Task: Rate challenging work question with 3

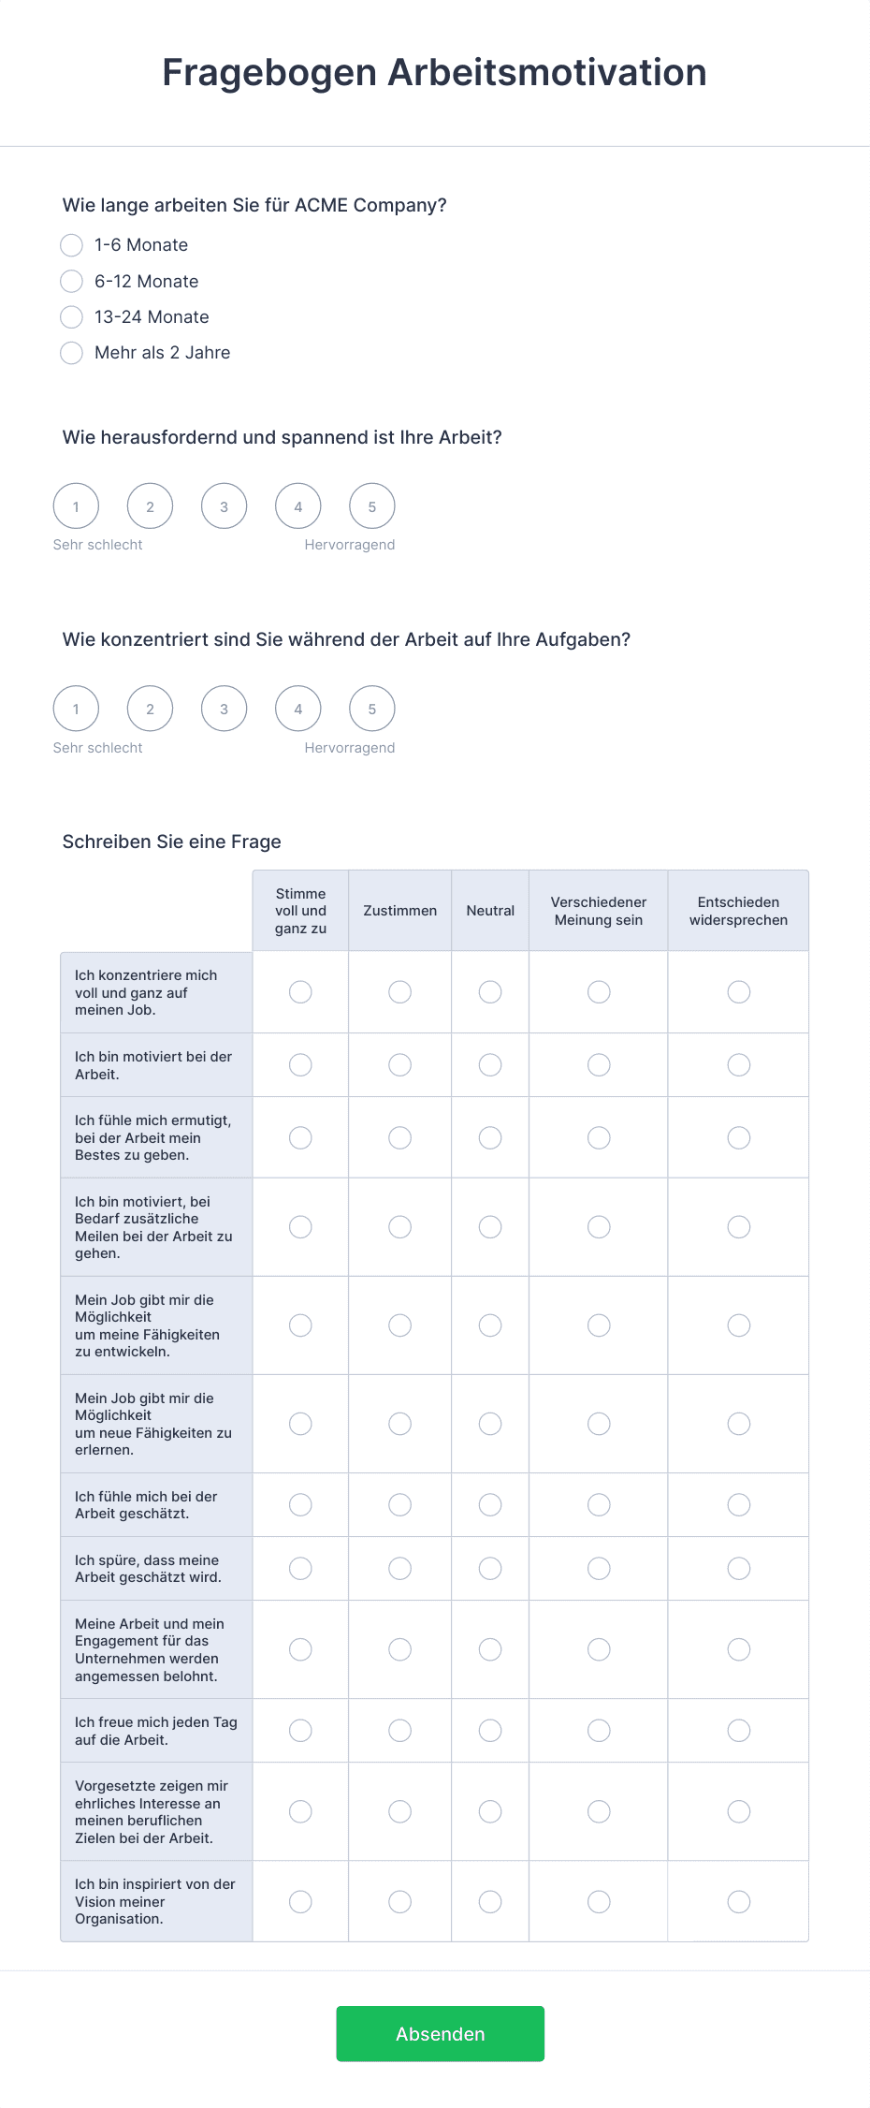Action: 225,506
